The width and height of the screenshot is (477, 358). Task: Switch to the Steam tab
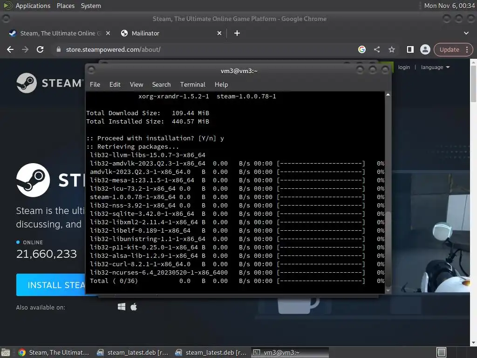60,33
